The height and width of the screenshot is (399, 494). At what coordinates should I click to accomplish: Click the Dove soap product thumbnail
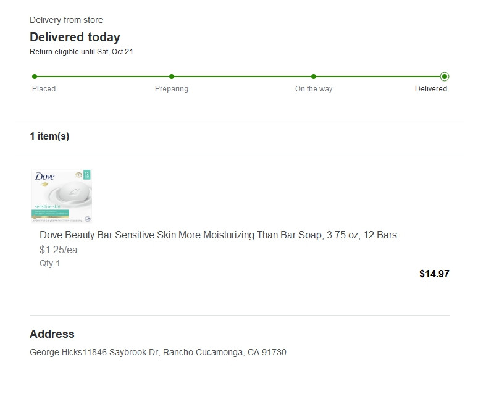click(62, 196)
